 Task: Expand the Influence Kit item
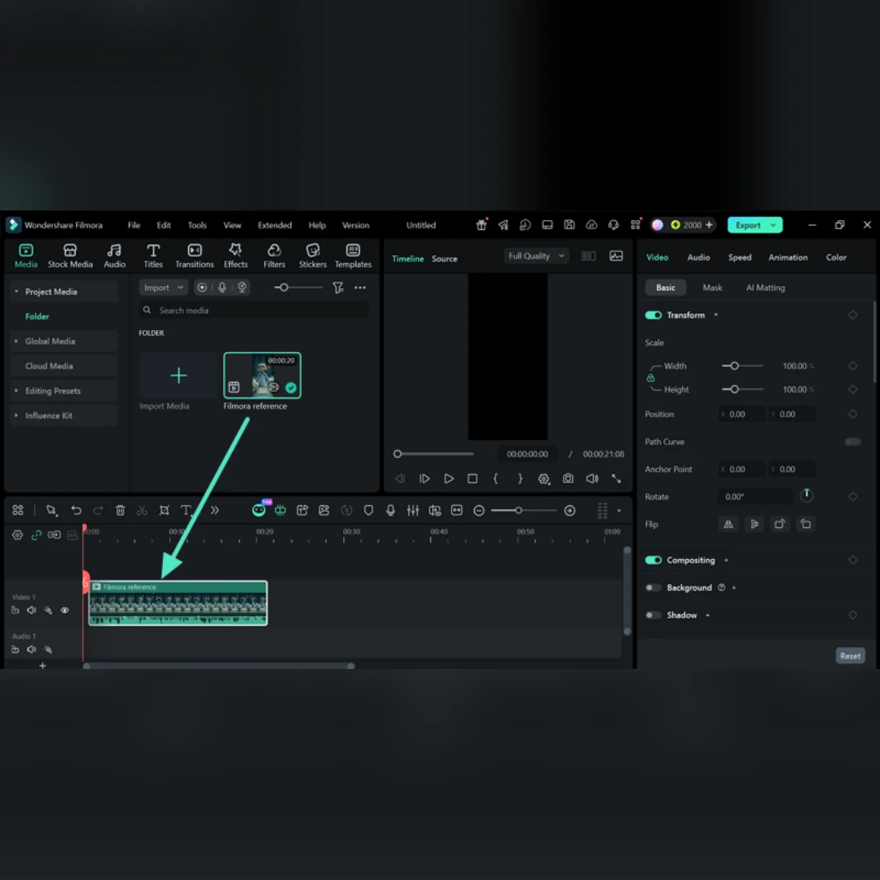(16, 416)
